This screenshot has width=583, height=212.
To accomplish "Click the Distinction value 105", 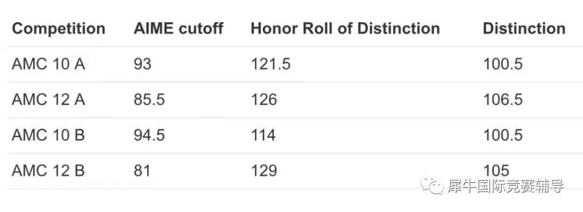I will 496,170.
